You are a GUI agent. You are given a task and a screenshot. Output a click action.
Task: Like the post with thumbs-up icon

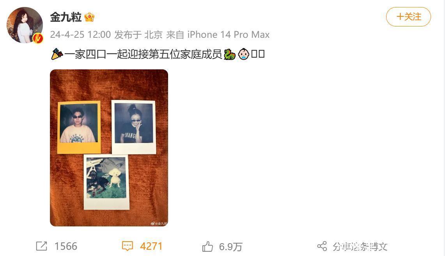207,246
